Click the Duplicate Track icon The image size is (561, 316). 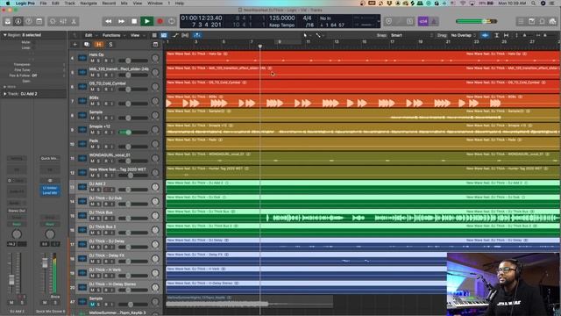[x=87, y=45]
